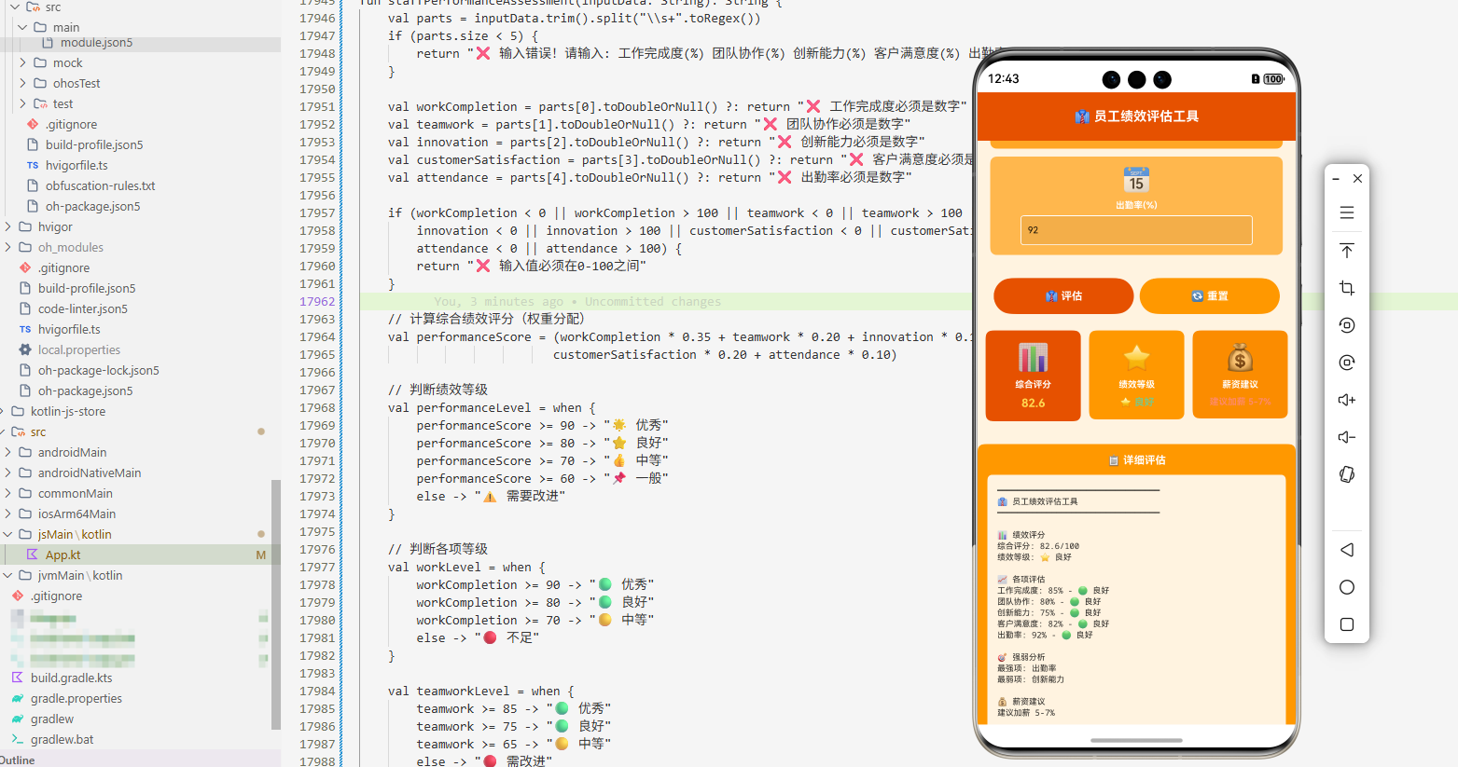Expand the oh_modules folder

click(7, 247)
